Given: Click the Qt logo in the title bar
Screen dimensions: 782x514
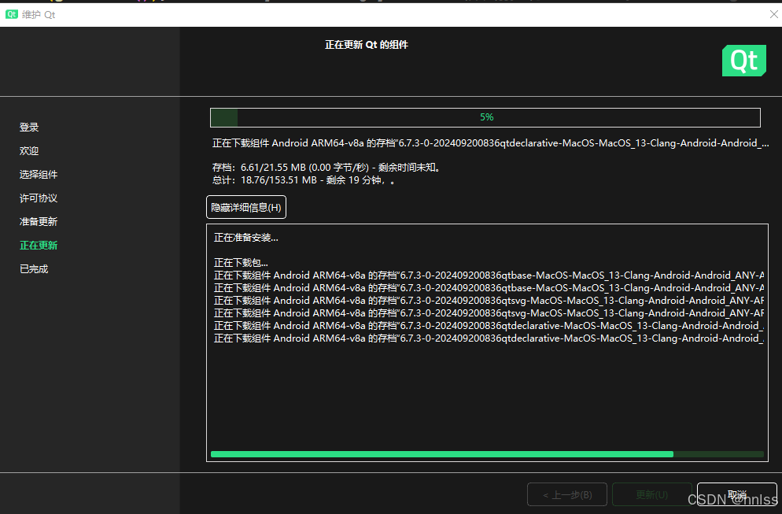Looking at the screenshot, I should point(12,14).
